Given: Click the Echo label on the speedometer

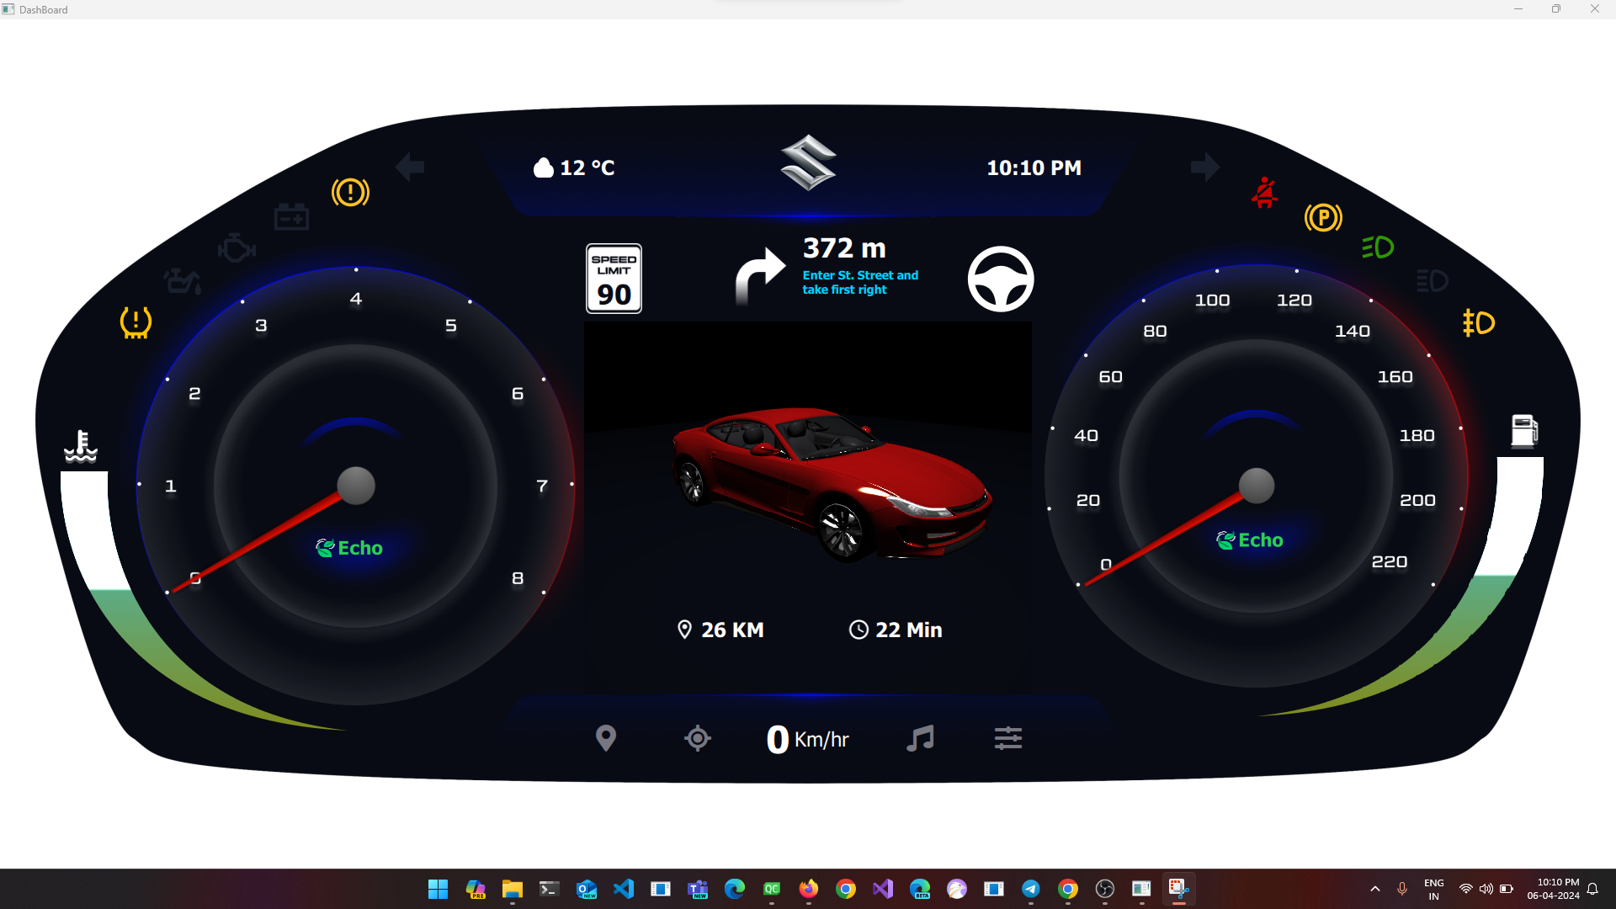Looking at the screenshot, I should (1250, 540).
